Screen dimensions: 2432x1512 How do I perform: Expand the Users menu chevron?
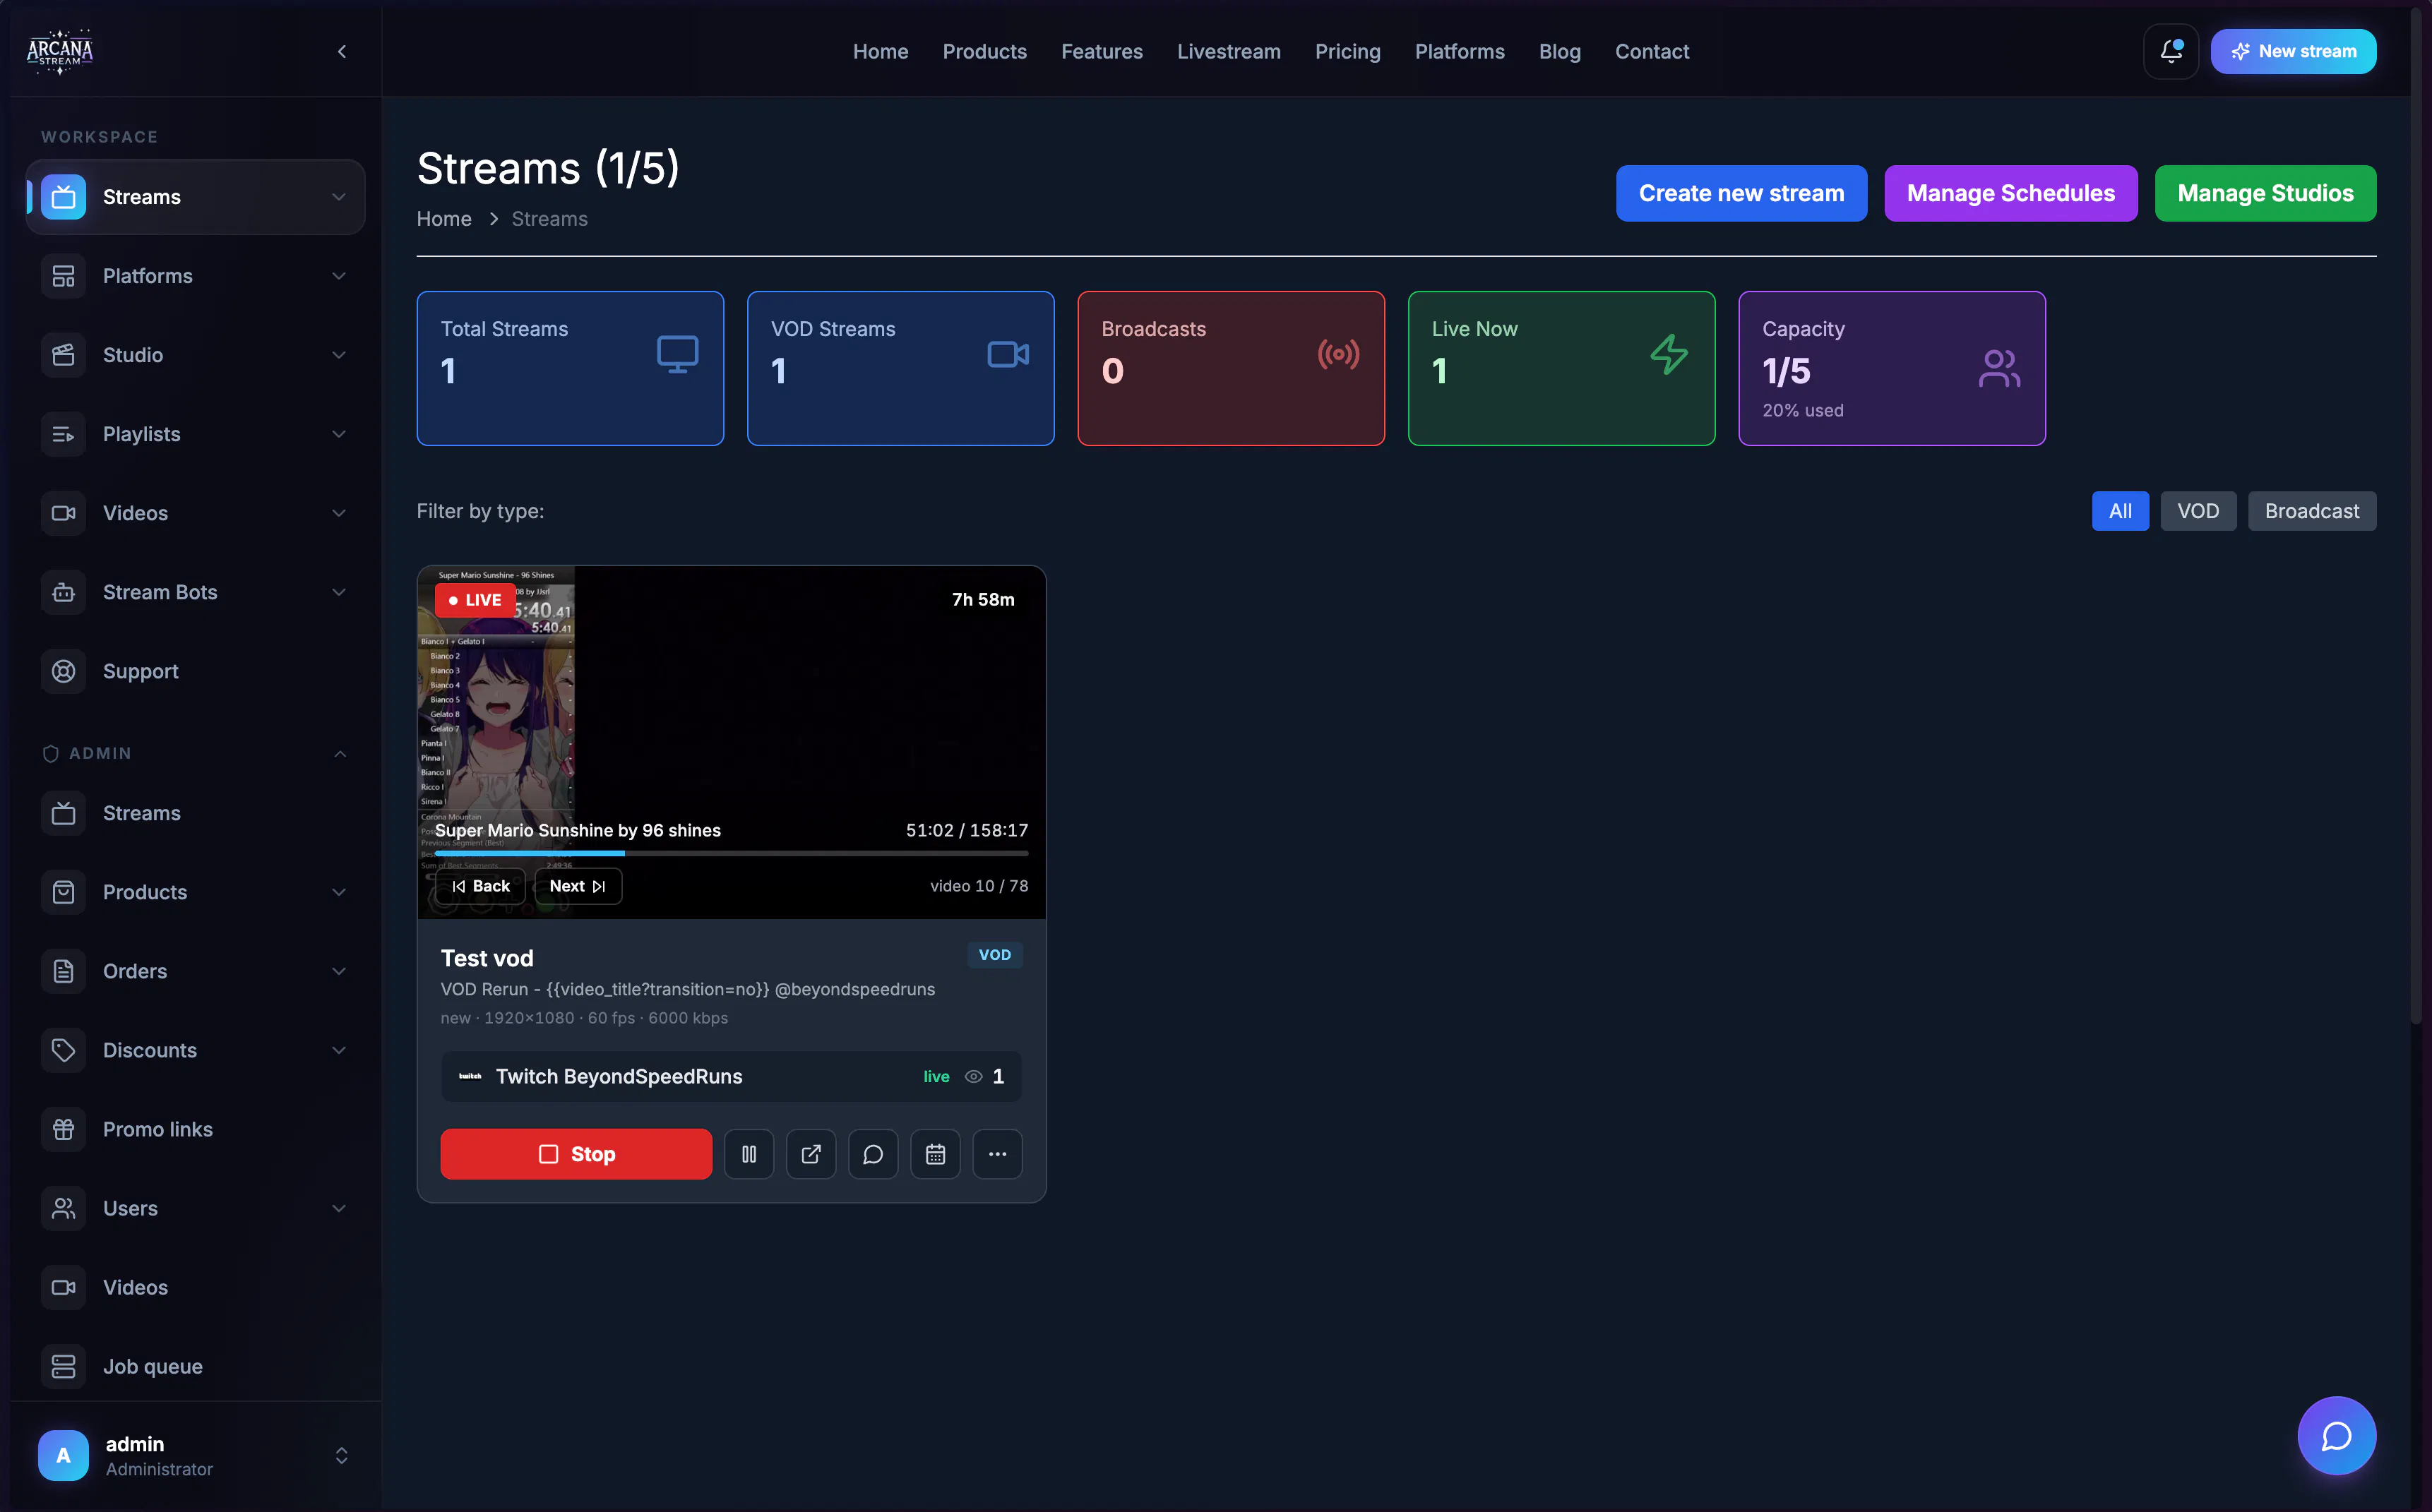pos(339,1208)
